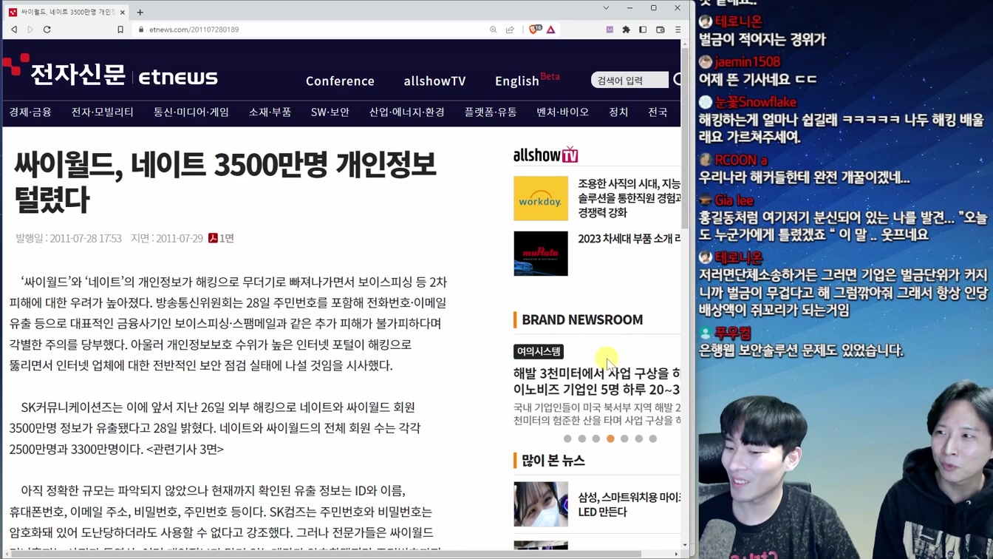
Task: Select the third Brand Newsroom carousel dot
Action: [596, 438]
